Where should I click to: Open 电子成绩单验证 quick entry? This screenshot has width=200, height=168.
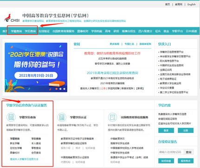(168, 79)
